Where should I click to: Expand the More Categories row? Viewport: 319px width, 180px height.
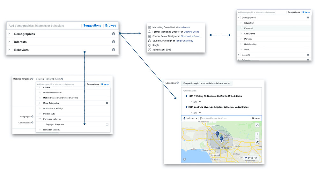tap(40, 103)
